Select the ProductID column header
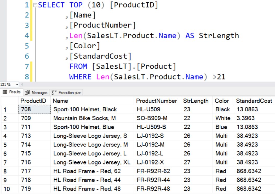Viewport: 275px width, 194px height. click(x=35, y=101)
